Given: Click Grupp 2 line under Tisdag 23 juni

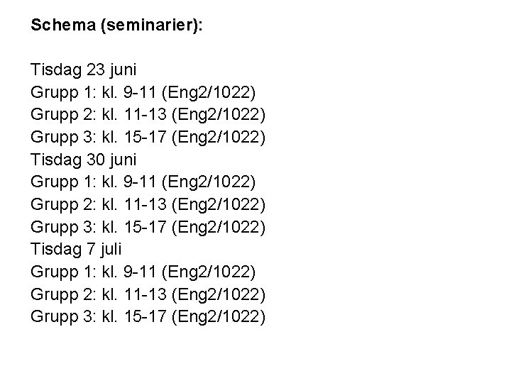Looking at the screenshot, I should pyautogui.click(x=148, y=115).
